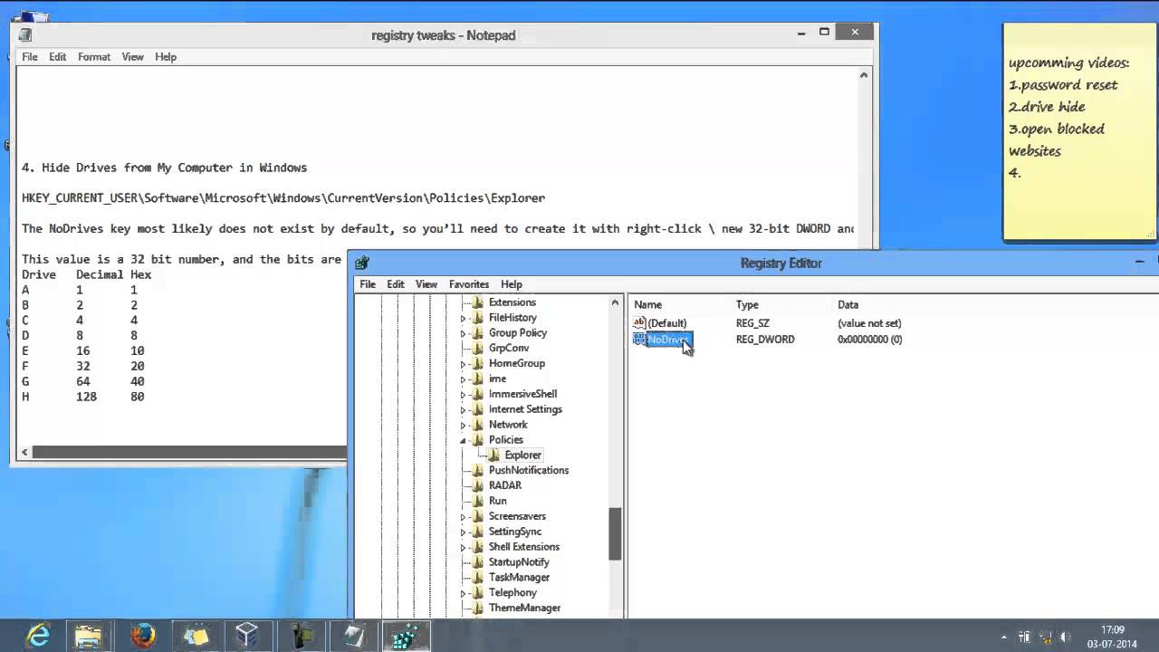The width and height of the screenshot is (1159, 652).
Task: Expand the Network key
Action: point(463,425)
